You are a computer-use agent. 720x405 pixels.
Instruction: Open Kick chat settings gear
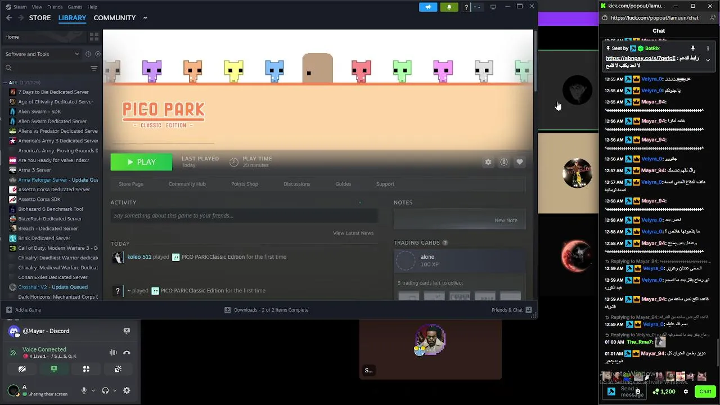[686, 391]
